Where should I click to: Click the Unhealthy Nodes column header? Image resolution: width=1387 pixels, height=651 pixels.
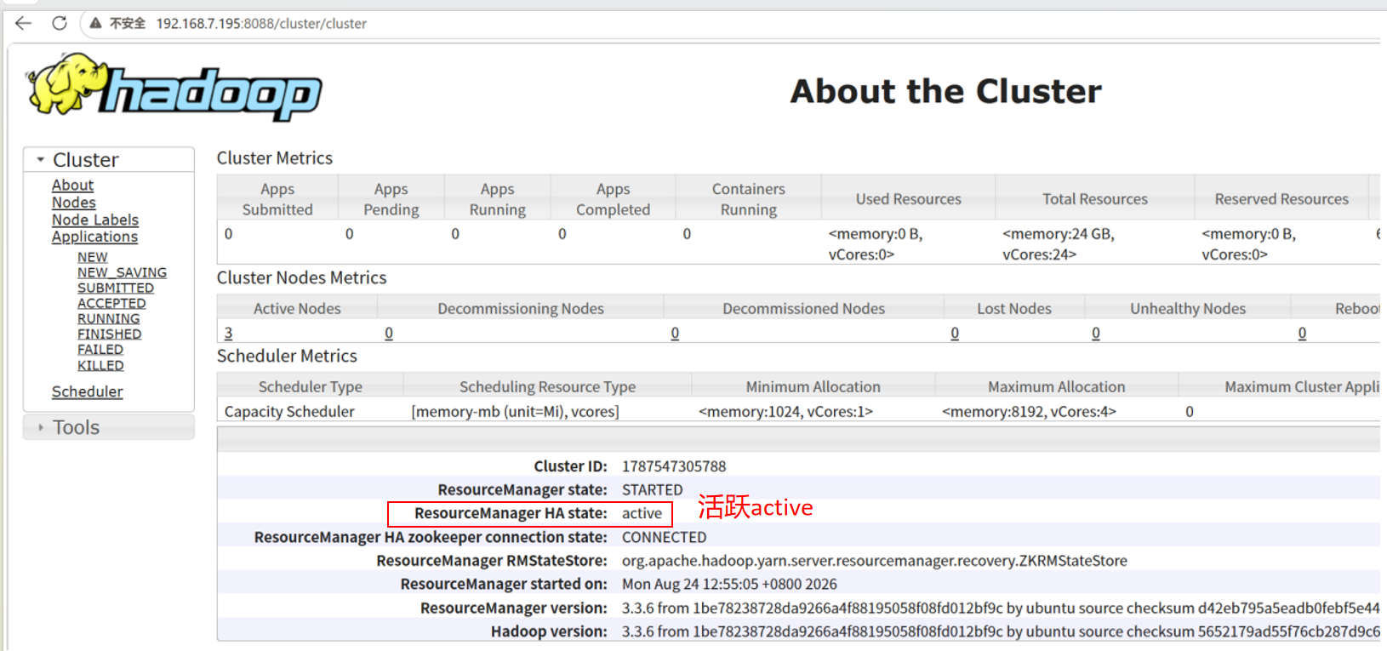pos(1188,308)
